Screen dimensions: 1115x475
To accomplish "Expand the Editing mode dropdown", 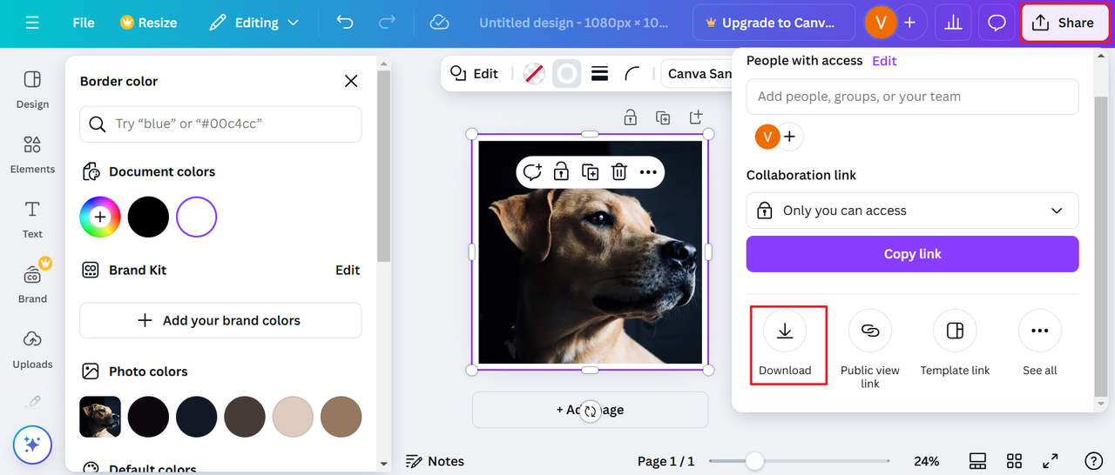I will tap(253, 23).
